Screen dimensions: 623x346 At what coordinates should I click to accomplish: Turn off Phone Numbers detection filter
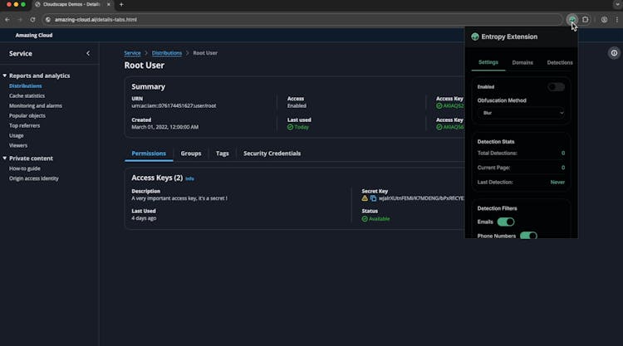[527, 236]
